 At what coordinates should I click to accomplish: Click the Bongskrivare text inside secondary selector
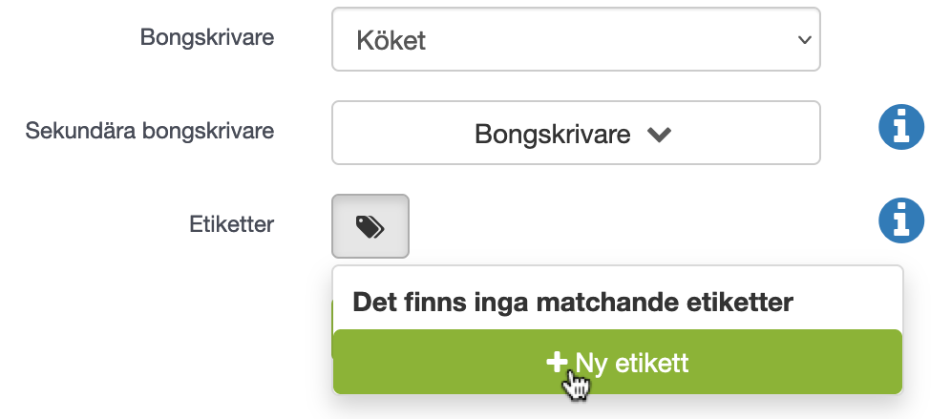pos(553,135)
